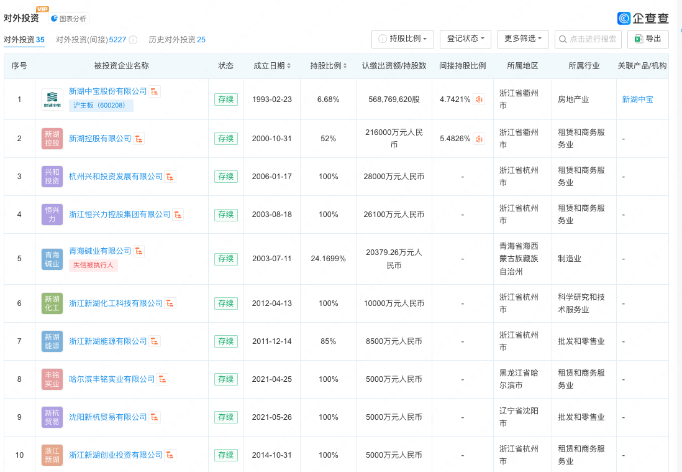Viewport: 682px width, 472px height.
Task: Click the 沪主板 (600208) stock tag
Action: (x=101, y=105)
